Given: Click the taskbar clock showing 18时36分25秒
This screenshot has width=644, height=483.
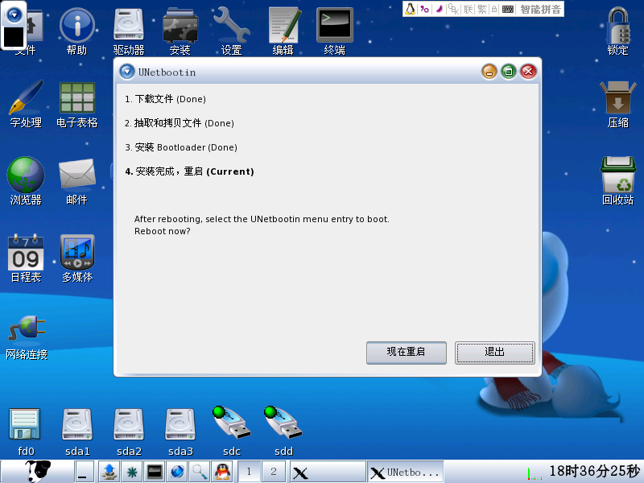Looking at the screenshot, I should point(594,471).
